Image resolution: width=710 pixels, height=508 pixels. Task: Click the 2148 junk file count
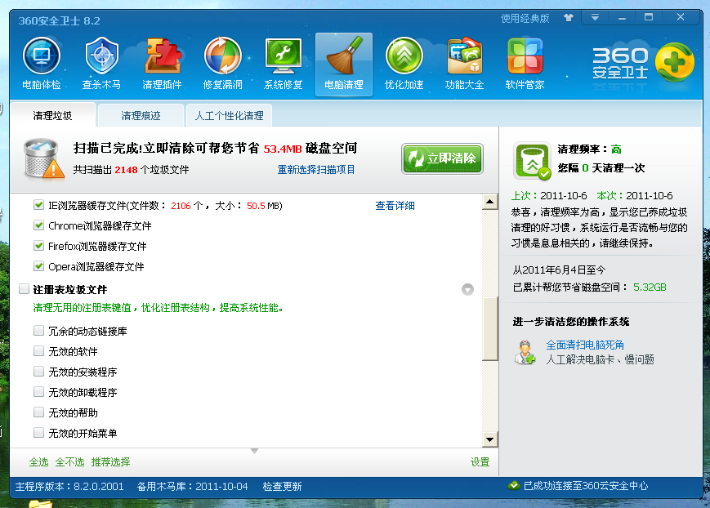pyautogui.click(x=126, y=170)
